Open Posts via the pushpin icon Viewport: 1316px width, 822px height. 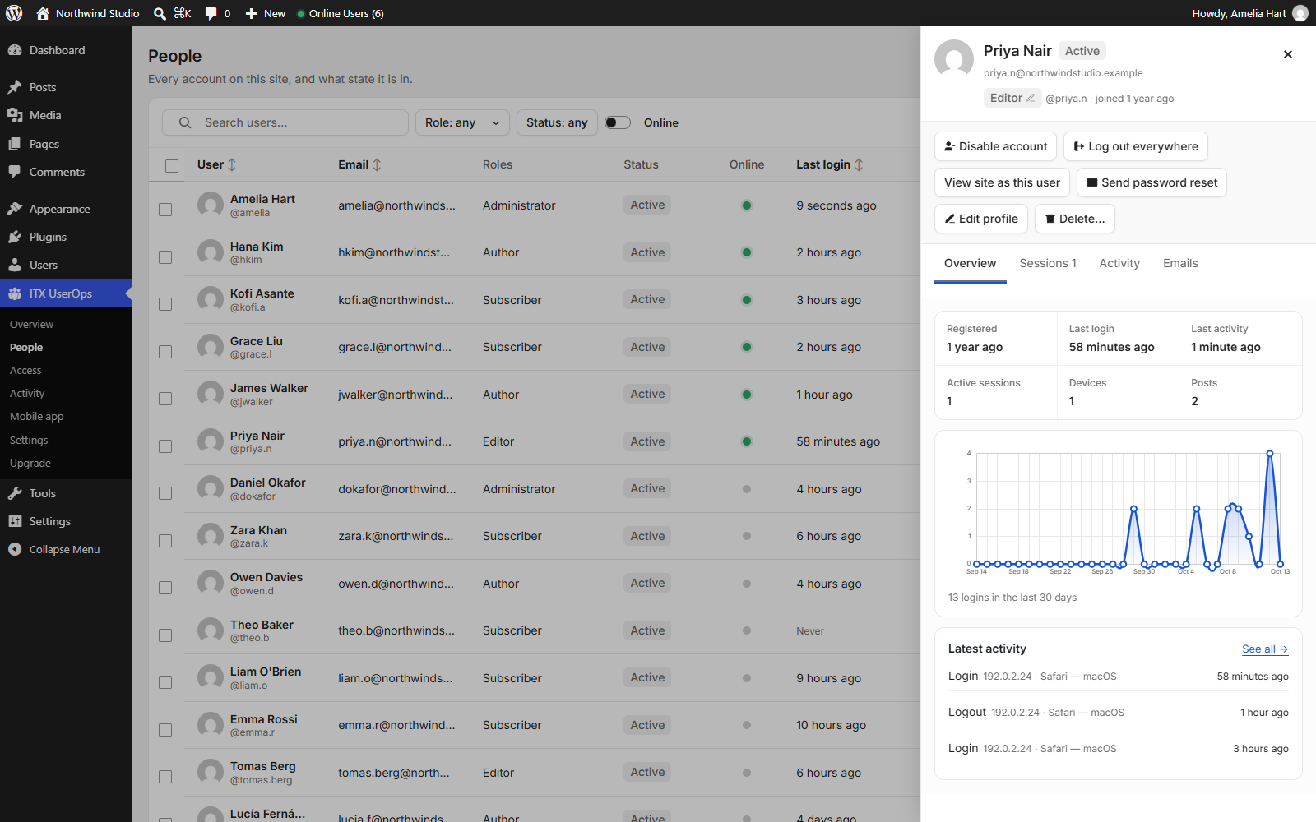click(x=15, y=87)
